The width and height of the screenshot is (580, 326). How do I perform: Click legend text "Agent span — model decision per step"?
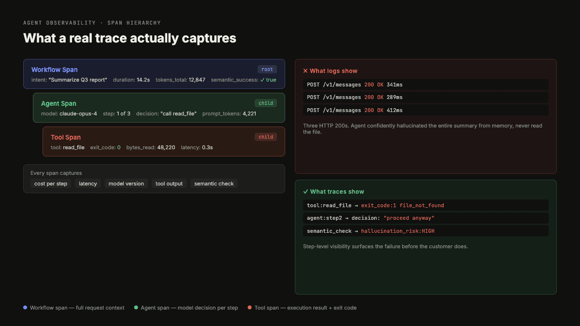189,308
